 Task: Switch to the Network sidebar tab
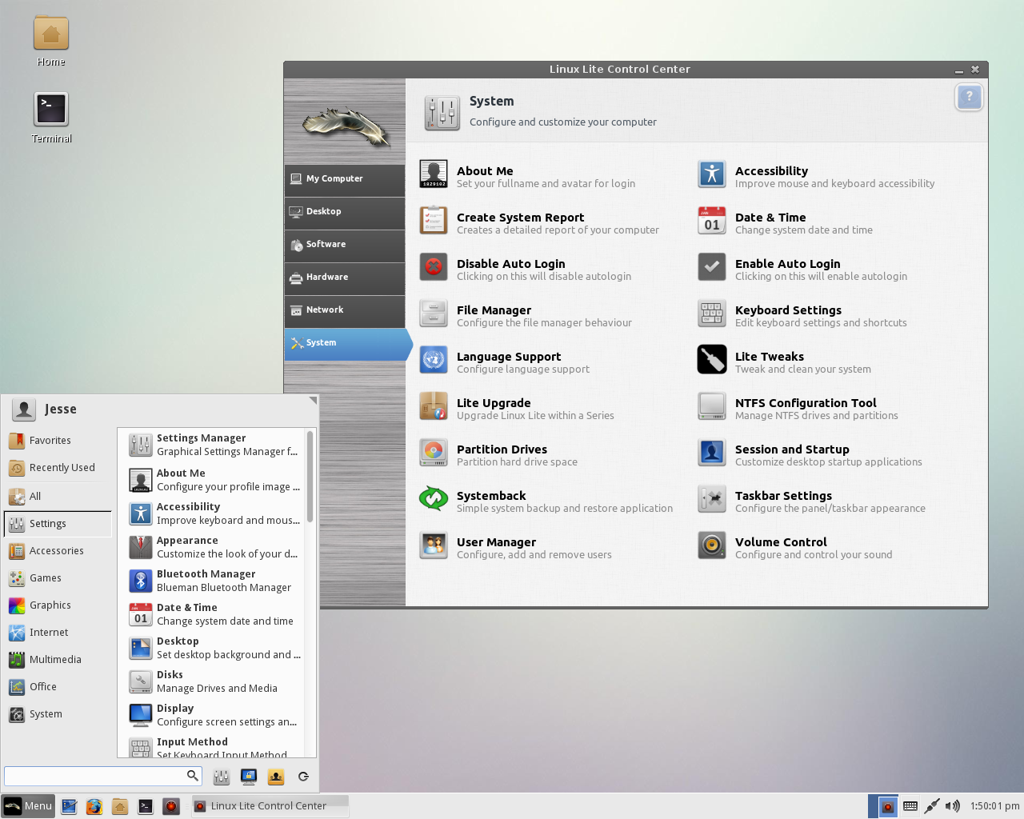tap(345, 310)
